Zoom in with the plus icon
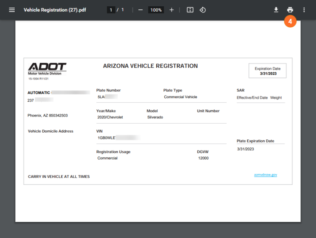316x238 pixels. tap(171, 10)
